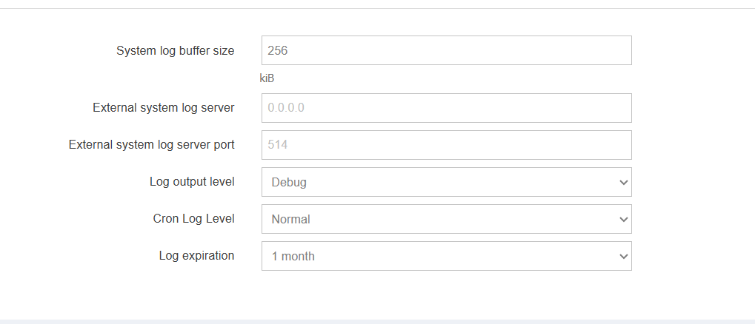The width and height of the screenshot is (755, 324).
Task: Click the kiB unit hint text
Action: (267, 78)
